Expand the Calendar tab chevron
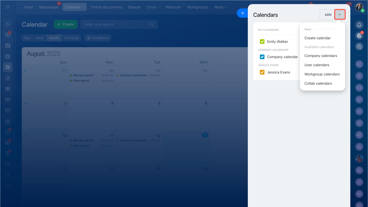 tap(83, 7)
